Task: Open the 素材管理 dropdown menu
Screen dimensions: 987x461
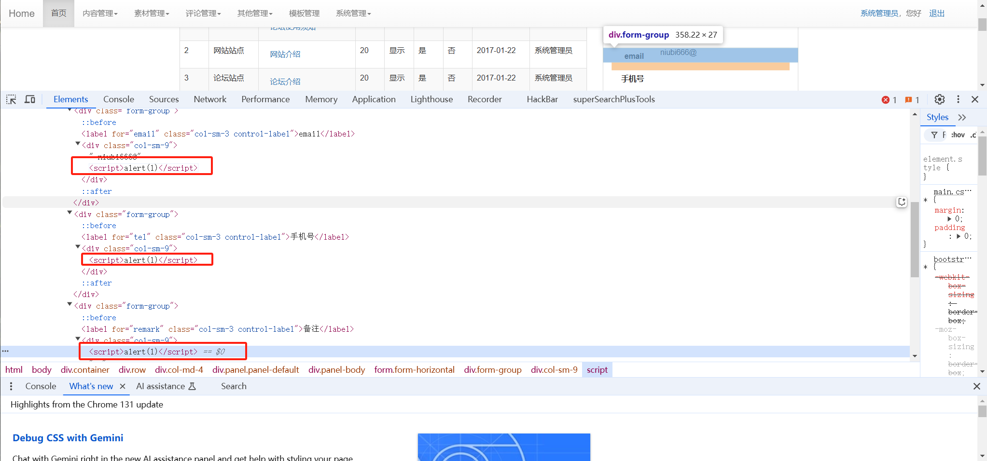Action: tap(152, 14)
